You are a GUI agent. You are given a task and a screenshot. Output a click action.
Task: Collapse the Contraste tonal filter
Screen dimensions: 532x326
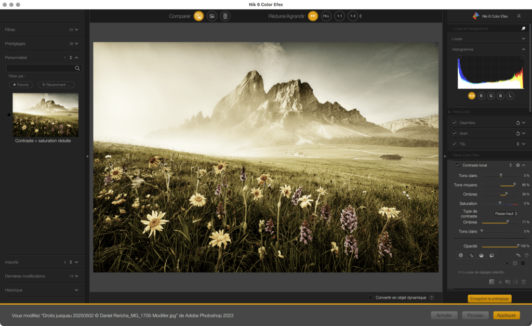tap(524, 165)
